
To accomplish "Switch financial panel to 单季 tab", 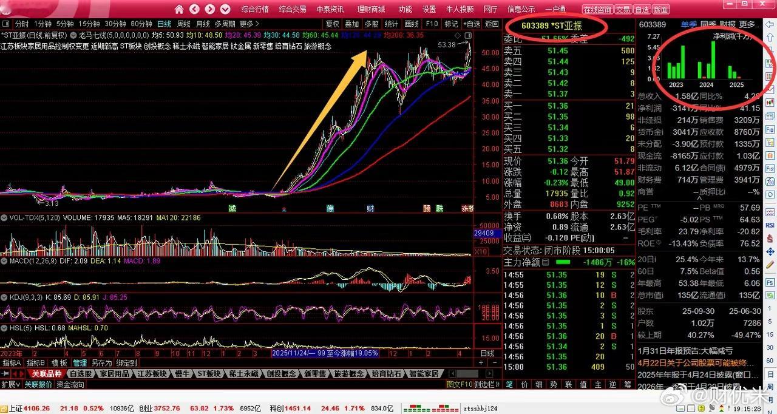I will pos(688,24).
